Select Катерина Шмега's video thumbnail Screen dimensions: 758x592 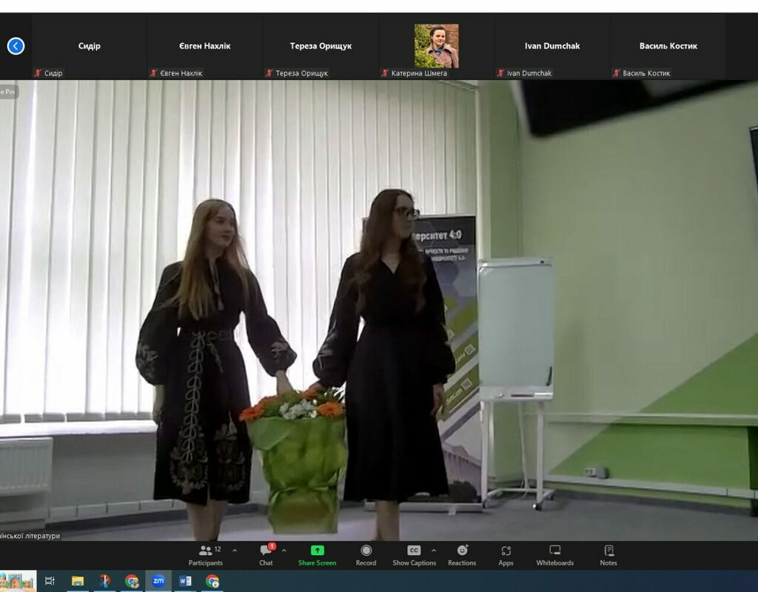(x=436, y=46)
